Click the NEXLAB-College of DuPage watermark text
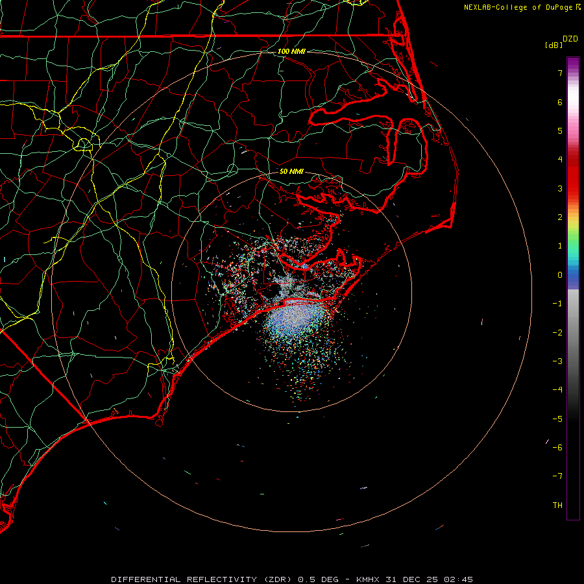584x584 pixels. click(518, 7)
